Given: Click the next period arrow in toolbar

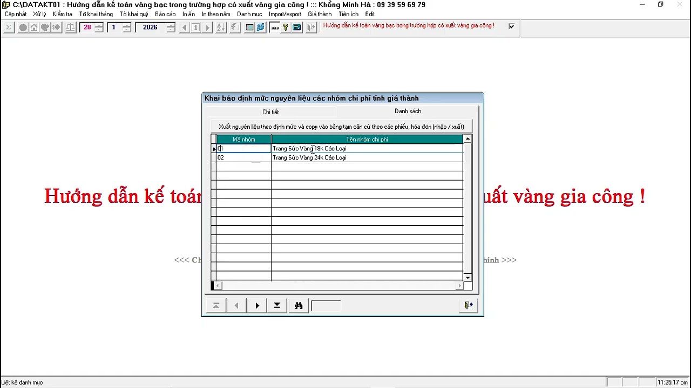Looking at the screenshot, I should [207, 27].
